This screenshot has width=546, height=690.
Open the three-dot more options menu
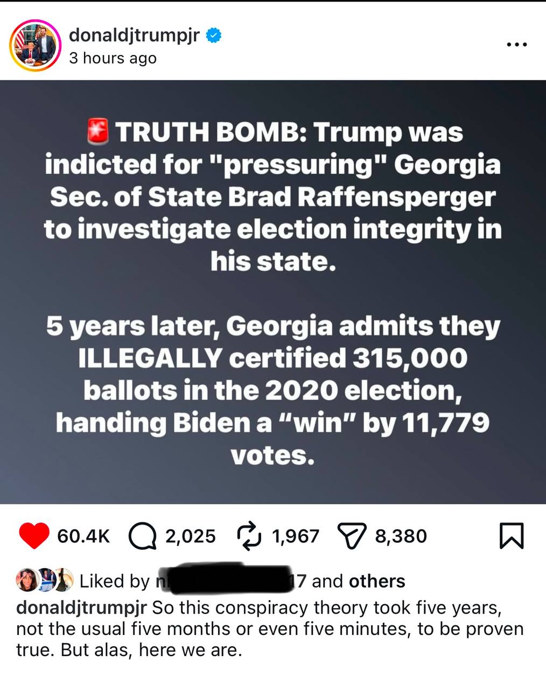[x=517, y=45]
